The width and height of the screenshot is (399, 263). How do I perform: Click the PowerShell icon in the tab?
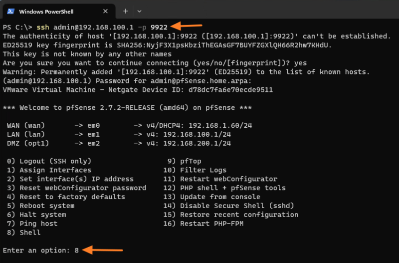10,11
